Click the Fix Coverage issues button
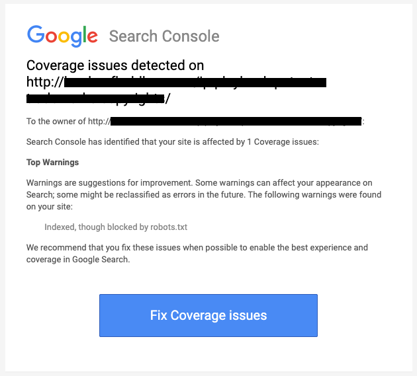Image resolution: width=417 pixels, height=376 pixels. click(208, 315)
